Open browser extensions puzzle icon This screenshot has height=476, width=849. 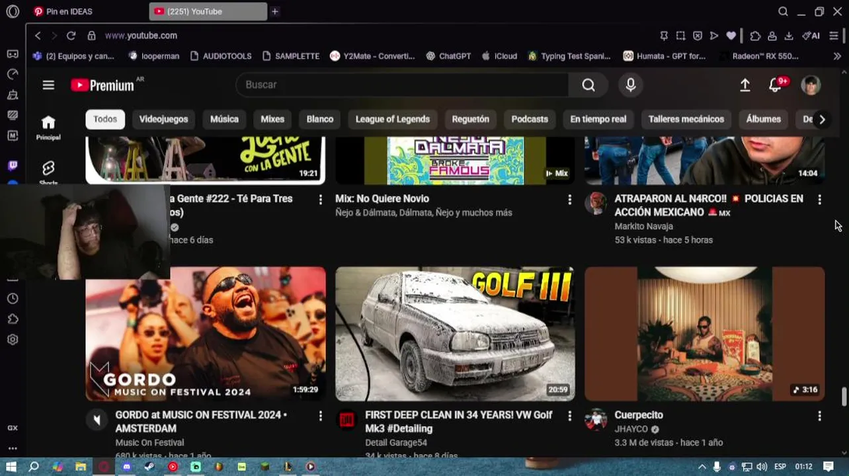click(x=755, y=36)
